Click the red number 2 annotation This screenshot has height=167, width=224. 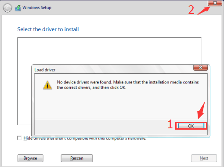[191, 10]
